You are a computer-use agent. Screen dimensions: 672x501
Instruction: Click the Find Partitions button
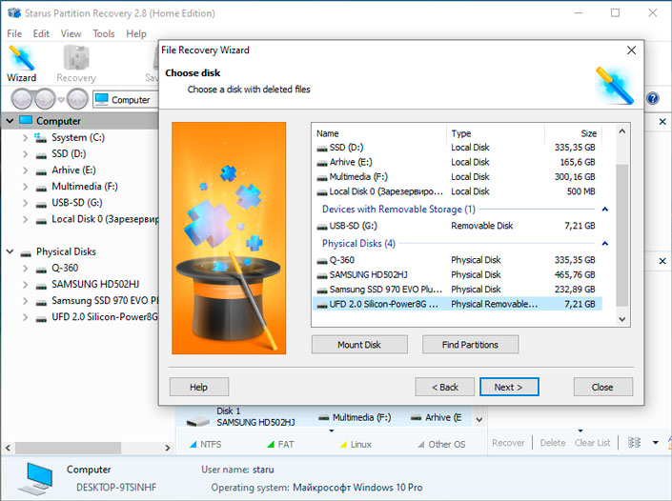(470, 345)
